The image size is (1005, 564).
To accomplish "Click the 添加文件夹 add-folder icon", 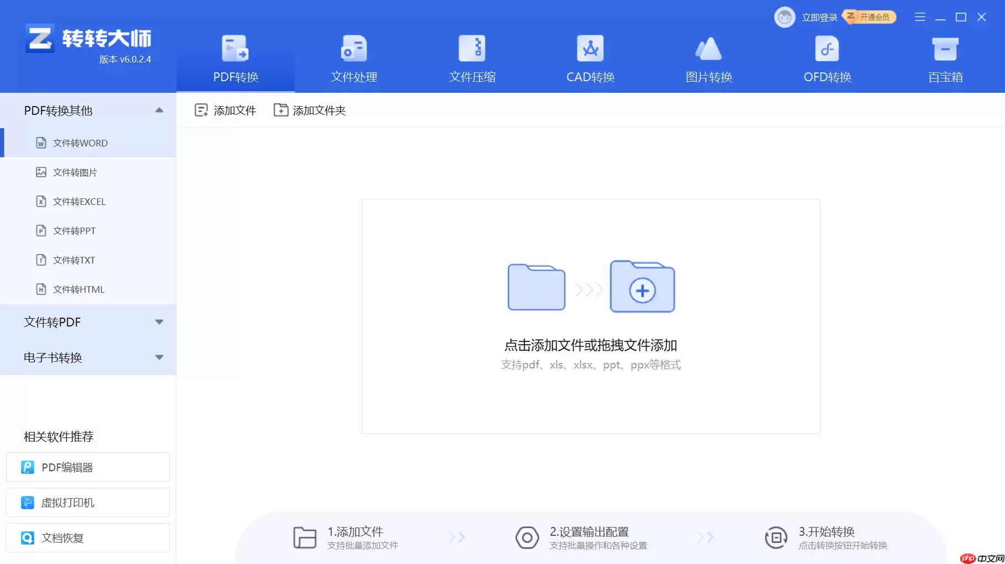I will (x=280, y=110).
